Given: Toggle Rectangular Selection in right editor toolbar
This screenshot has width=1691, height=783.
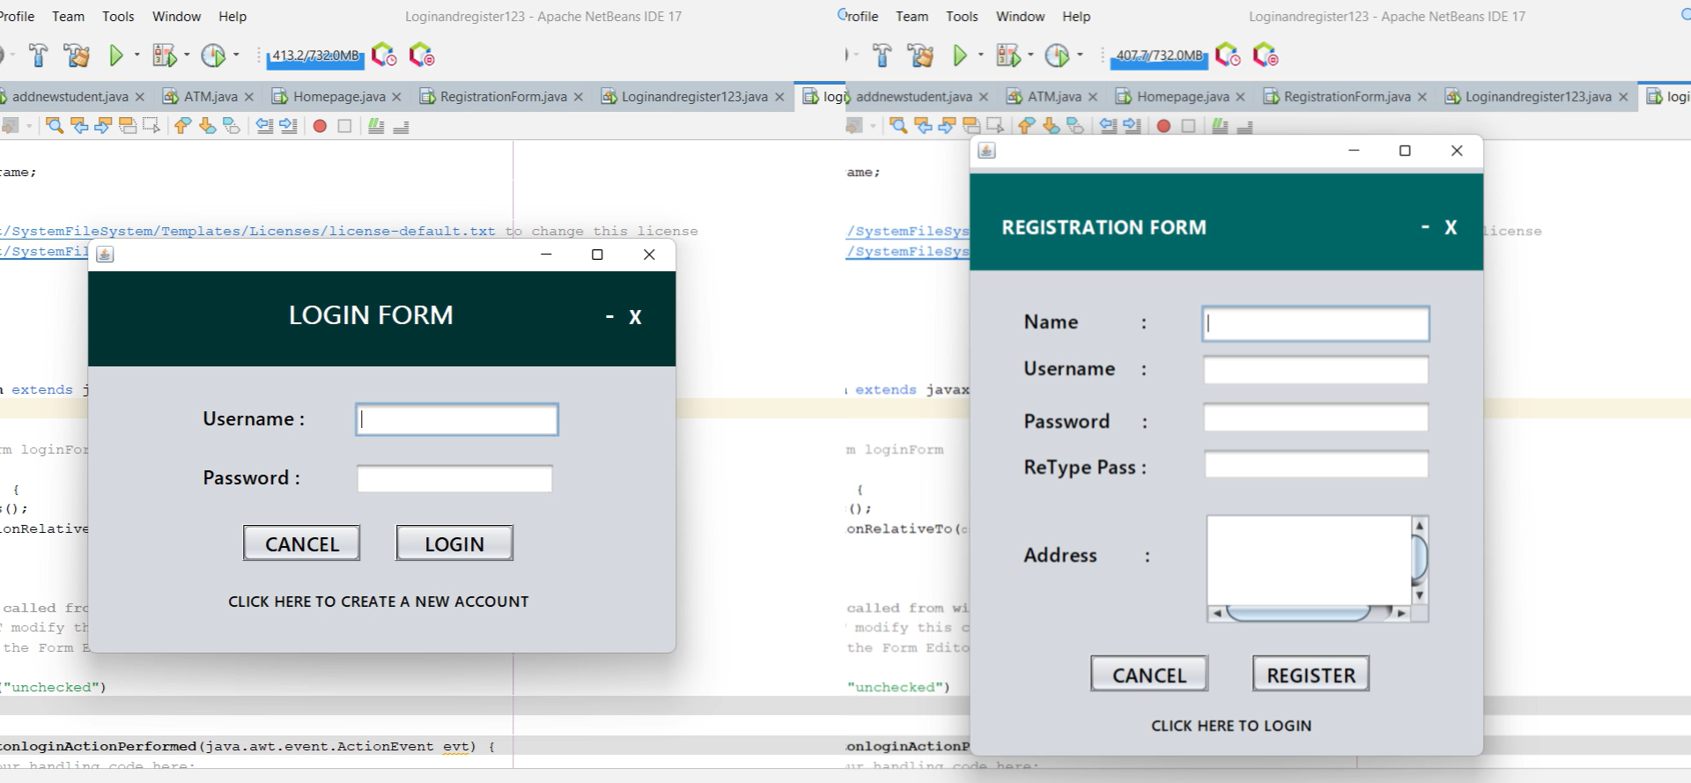Looking at the screenshot, I should (x=995, y=126).
